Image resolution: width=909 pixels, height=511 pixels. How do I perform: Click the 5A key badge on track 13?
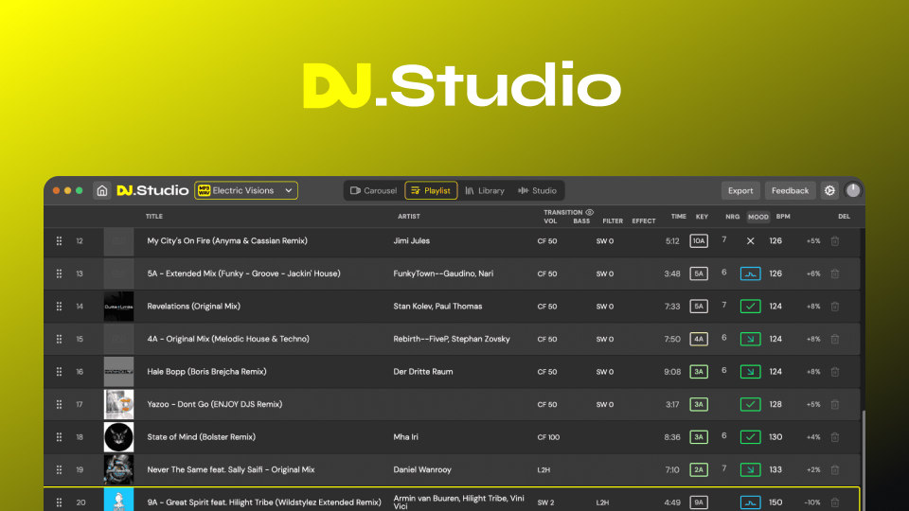tap(699, 273)
